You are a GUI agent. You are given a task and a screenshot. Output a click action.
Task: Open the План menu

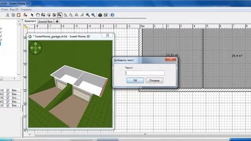click(x=4, y=9)
